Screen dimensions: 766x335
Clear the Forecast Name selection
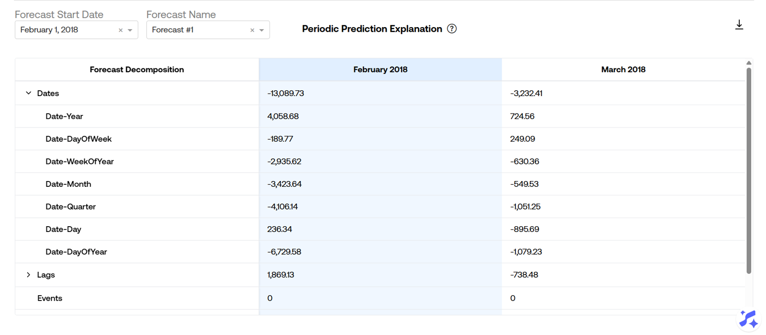pyautogui.click(x=252, y=30)
